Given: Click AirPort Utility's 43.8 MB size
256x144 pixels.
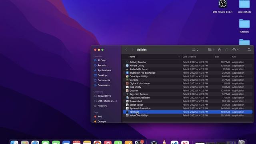Looking at the screenshot, I should [225, 66].
